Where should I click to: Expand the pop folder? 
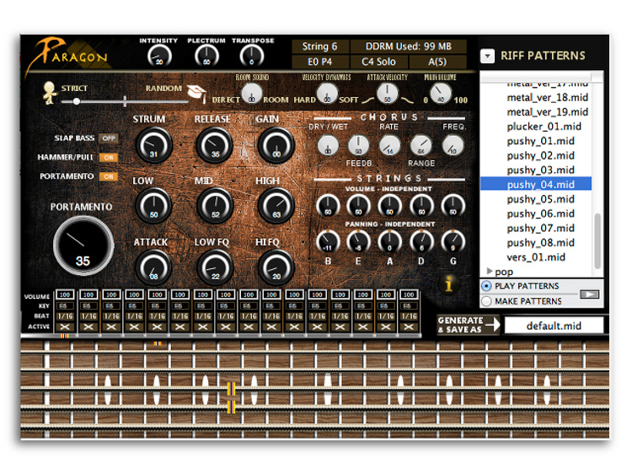[490, 271]
